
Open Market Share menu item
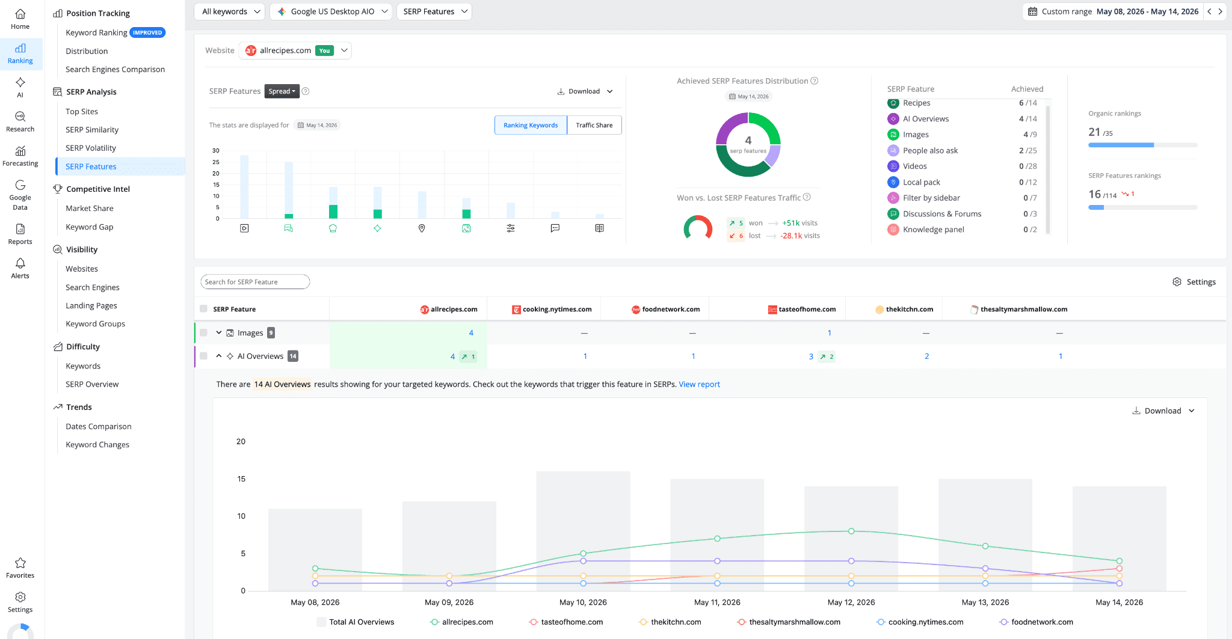click(90, 208)
